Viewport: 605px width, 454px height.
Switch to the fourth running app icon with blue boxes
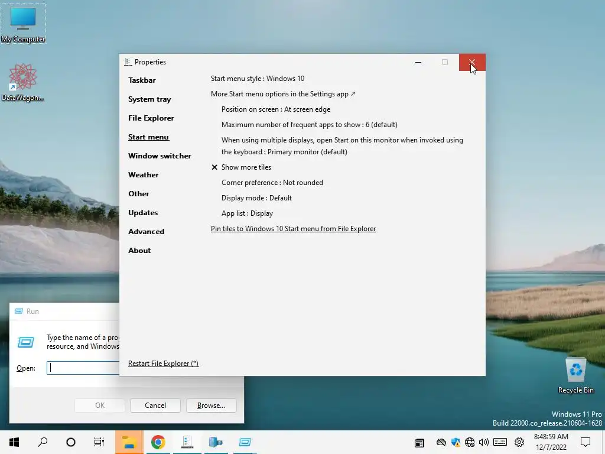click(x=216, y=442)
